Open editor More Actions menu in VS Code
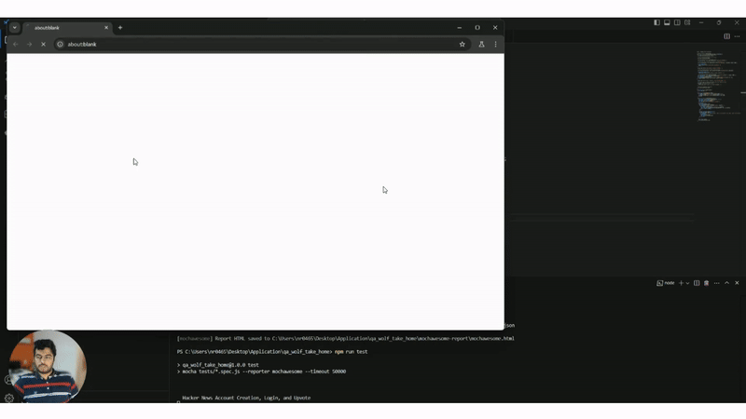746x419 pixels. click(x=737, y=36)
